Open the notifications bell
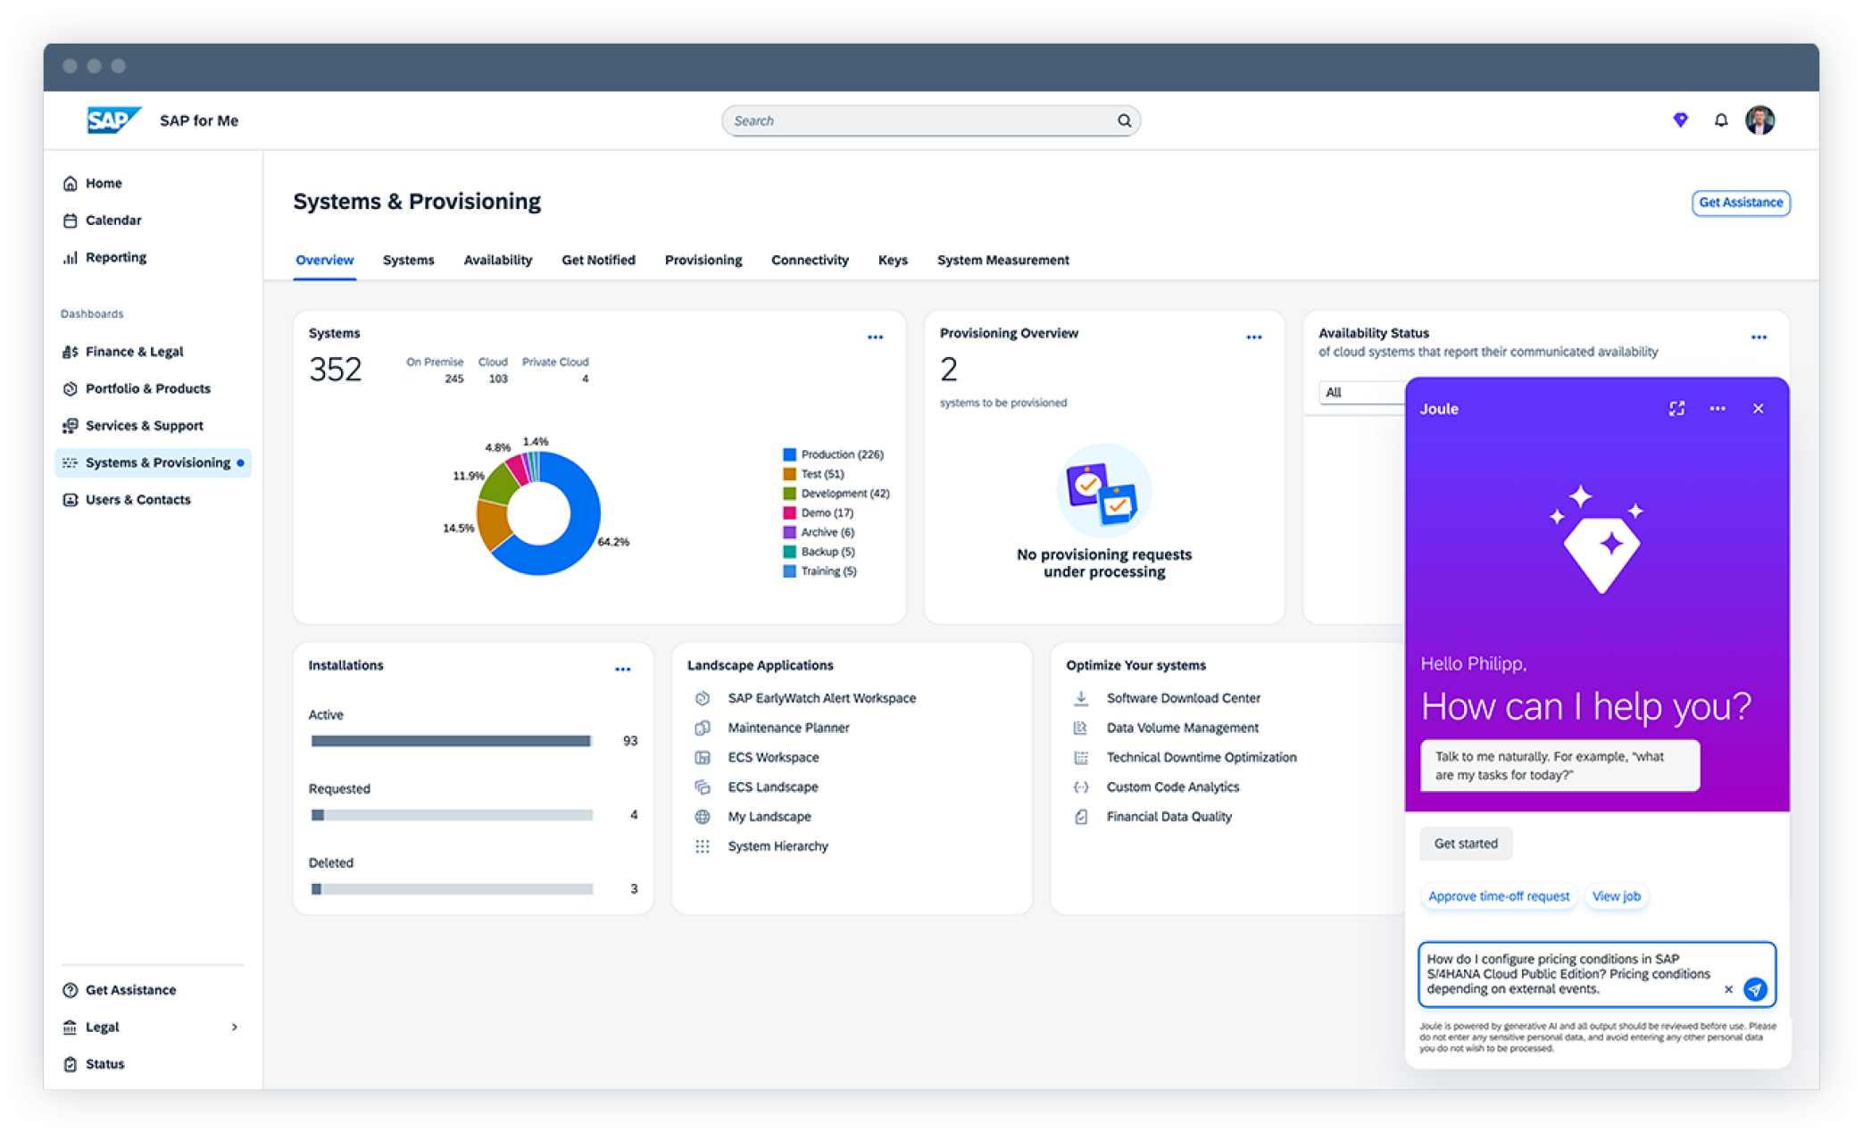1863x1132 pixels. (1720, 120)
